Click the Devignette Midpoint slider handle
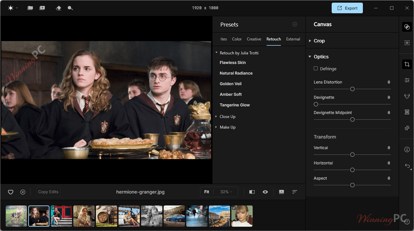The image size is (414, 231). 352,120
